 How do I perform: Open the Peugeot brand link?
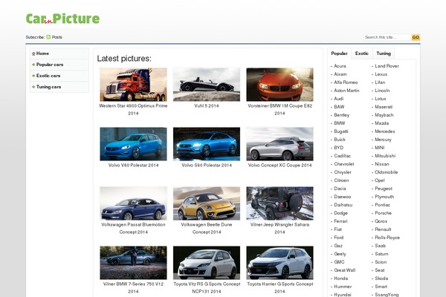[x=384, y=189]
